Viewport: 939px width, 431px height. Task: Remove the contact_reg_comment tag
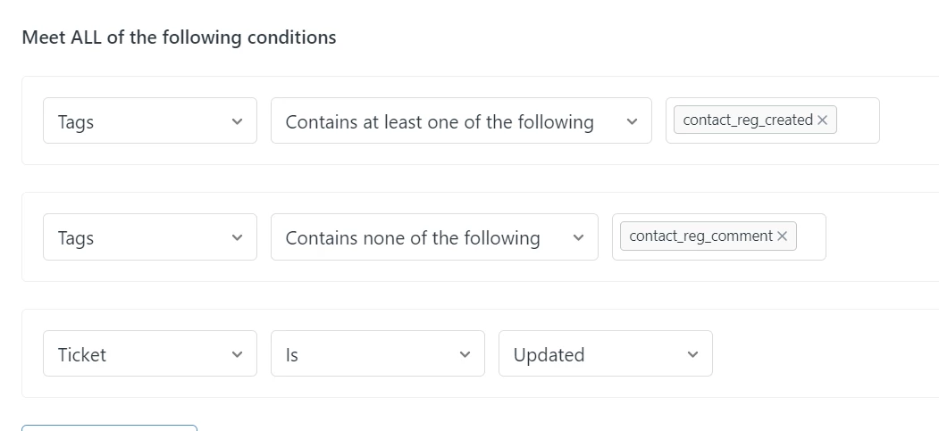click(783, 236)
